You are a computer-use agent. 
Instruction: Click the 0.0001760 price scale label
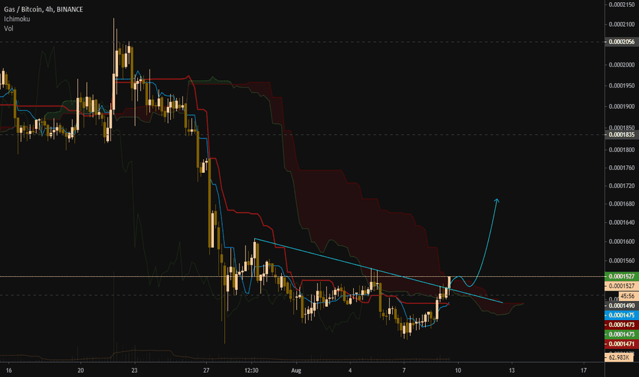coord(622,167)
